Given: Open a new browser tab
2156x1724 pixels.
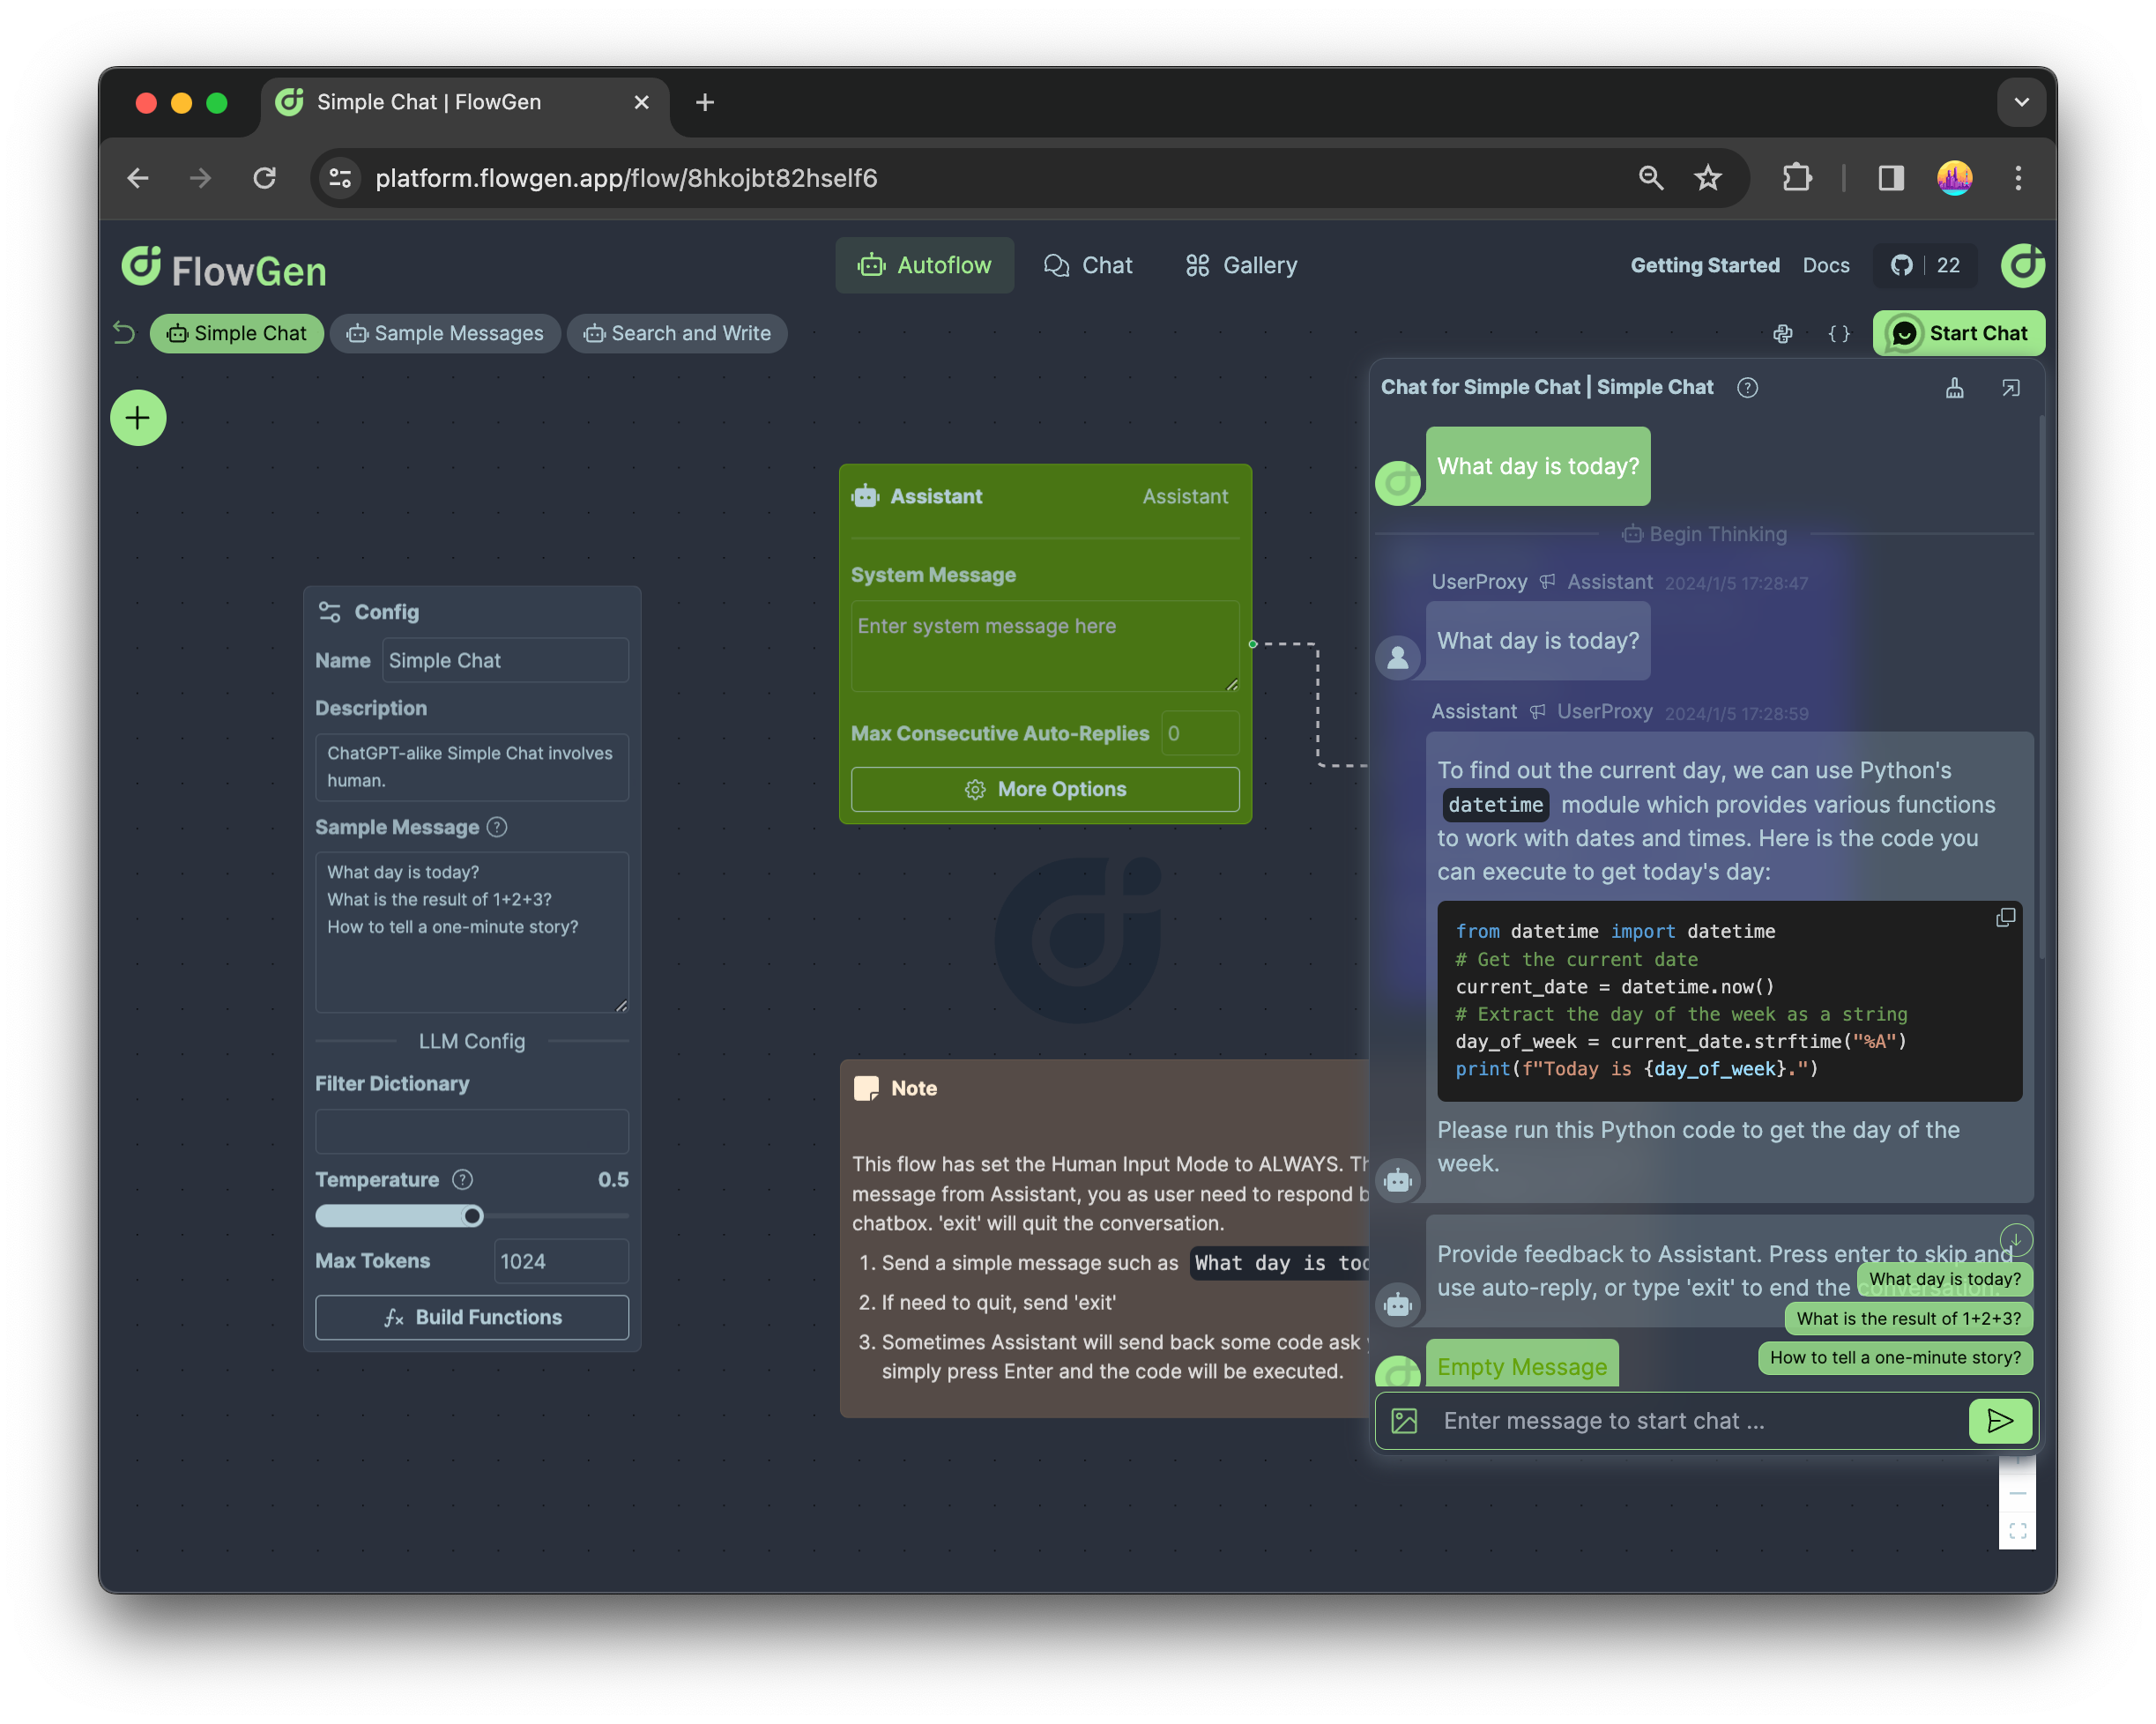Looking at the screenshot, I should coord(704,102).
